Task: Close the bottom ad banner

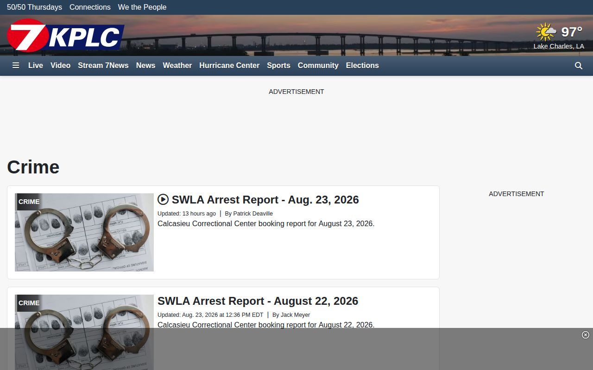Action: [586, 335]
